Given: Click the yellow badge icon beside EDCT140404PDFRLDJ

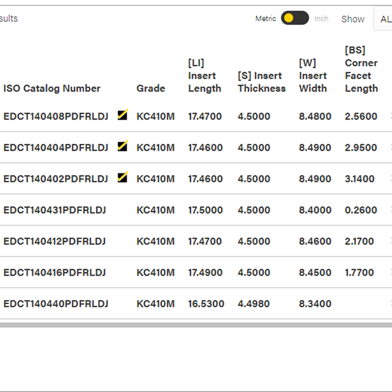Looking at the screenshot, I should [122, 146].
